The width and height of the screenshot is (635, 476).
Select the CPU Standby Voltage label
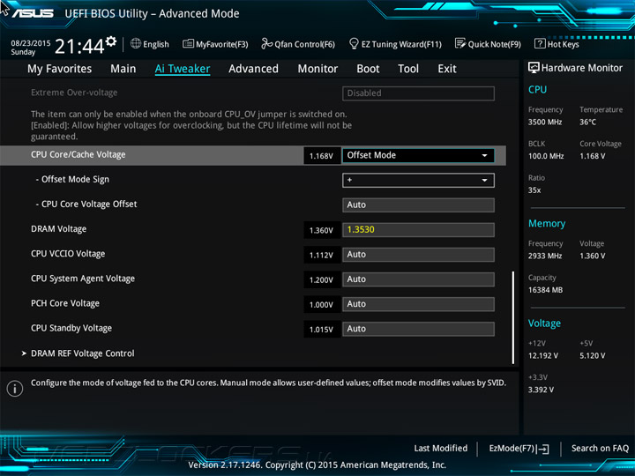click(x=71, y=328)
